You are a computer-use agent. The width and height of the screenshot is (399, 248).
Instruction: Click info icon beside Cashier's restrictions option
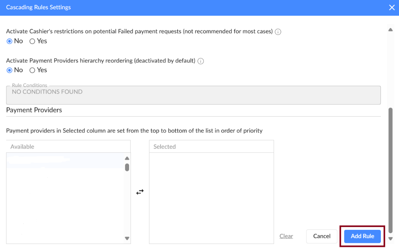278,32
